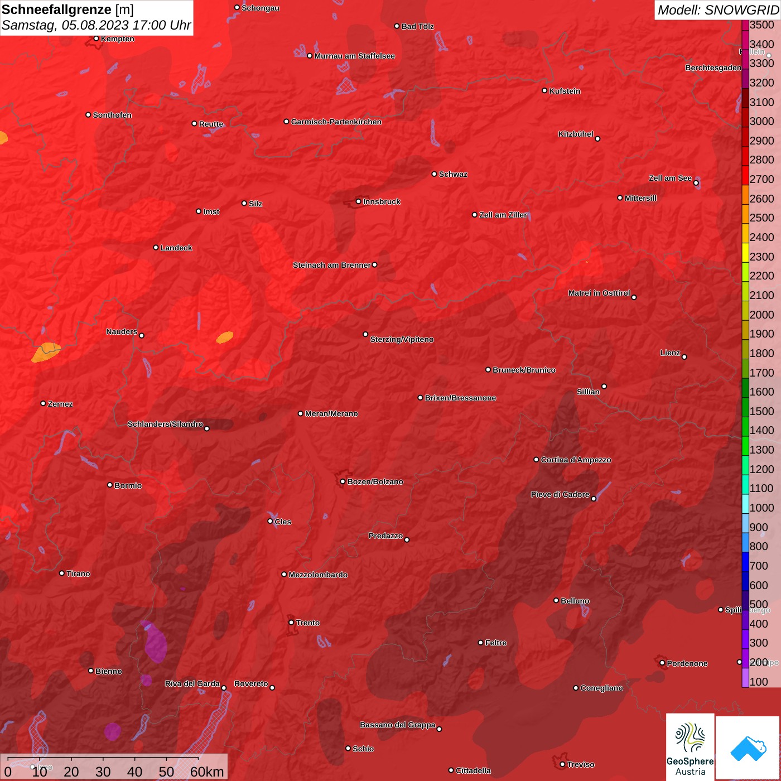Click the Landeck label

coord(176,248)
